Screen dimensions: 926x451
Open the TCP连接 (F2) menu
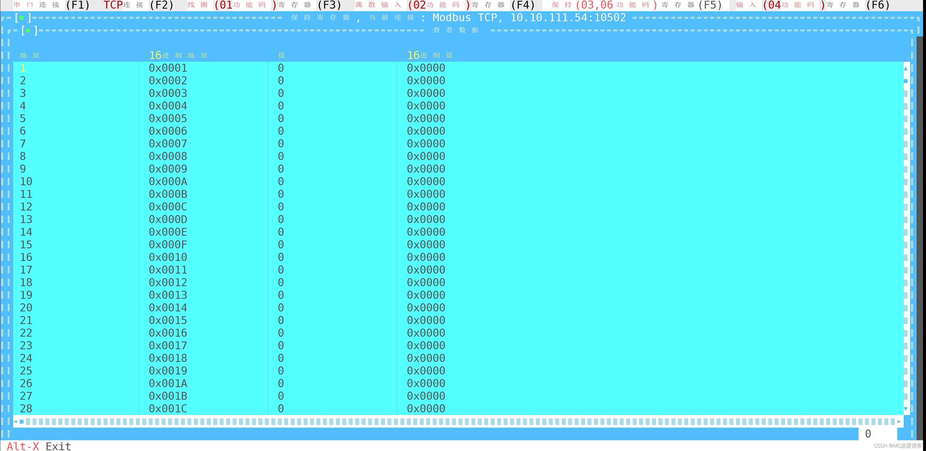tap(138, 5)
